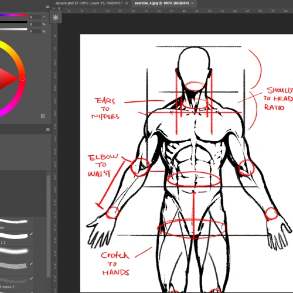Click the circular hue marker on the color ring
Image resolution: width=293 pixels, height=293 pixels.
(x=22, y=79)
